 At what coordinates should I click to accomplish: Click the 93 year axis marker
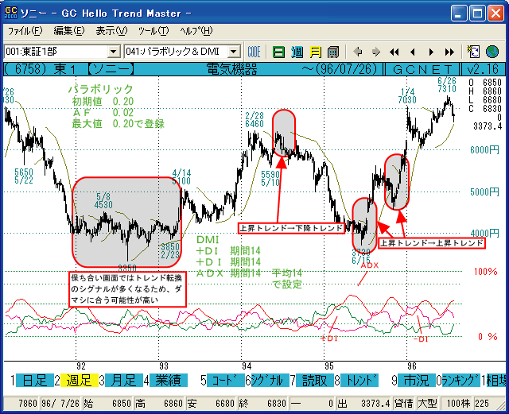[x=164, y=366]
